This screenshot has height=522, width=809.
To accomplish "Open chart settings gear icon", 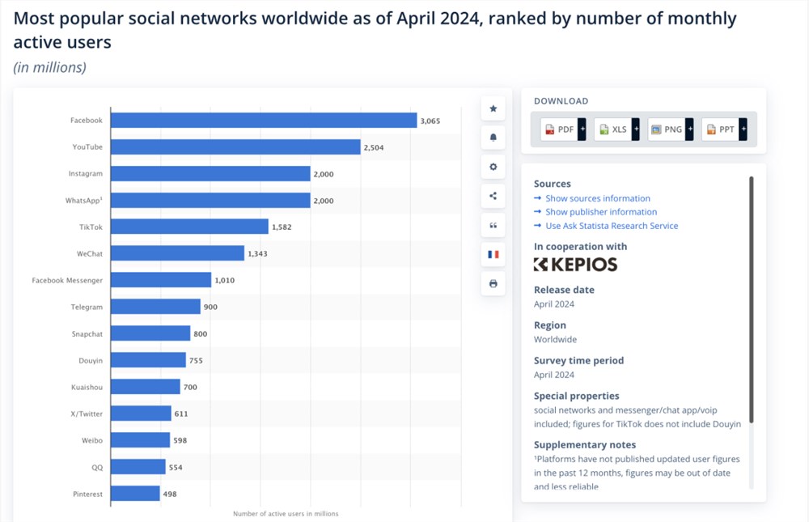I will [493, 167].
